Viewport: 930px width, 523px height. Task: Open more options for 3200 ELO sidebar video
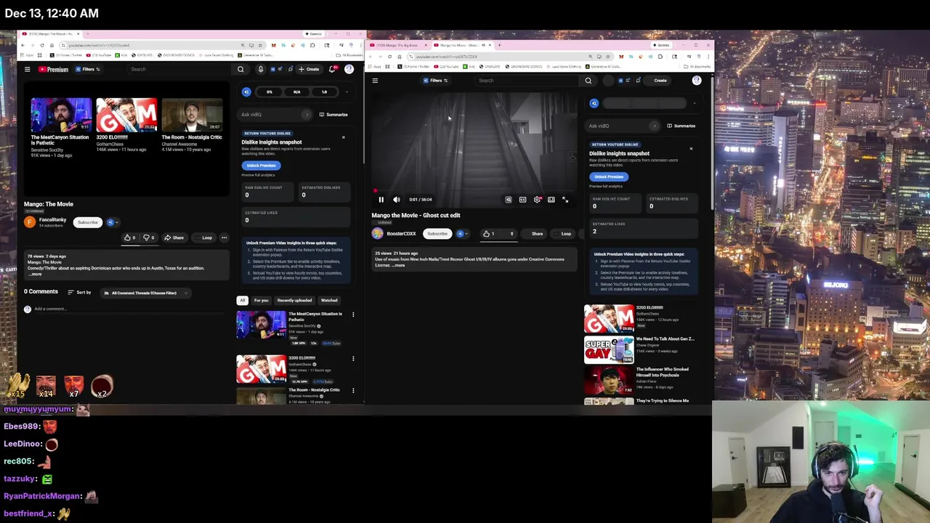click(x=353, y=359)
